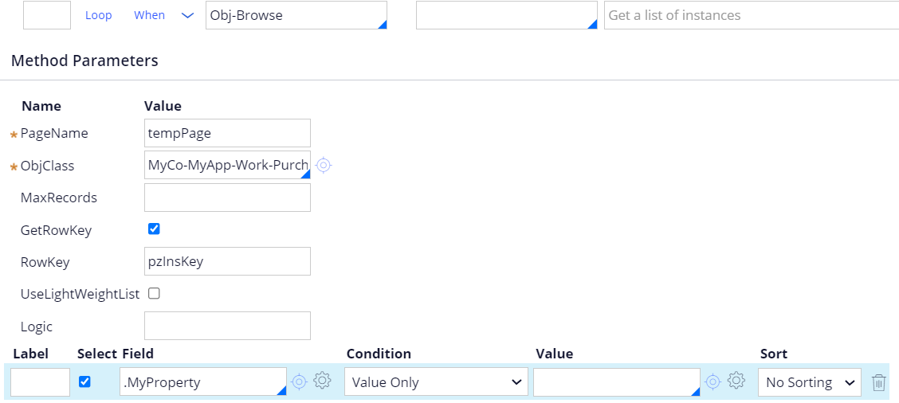Click the empty MaxRecords input field
Viewport: 899px width, 403px height.
[228, 198]
